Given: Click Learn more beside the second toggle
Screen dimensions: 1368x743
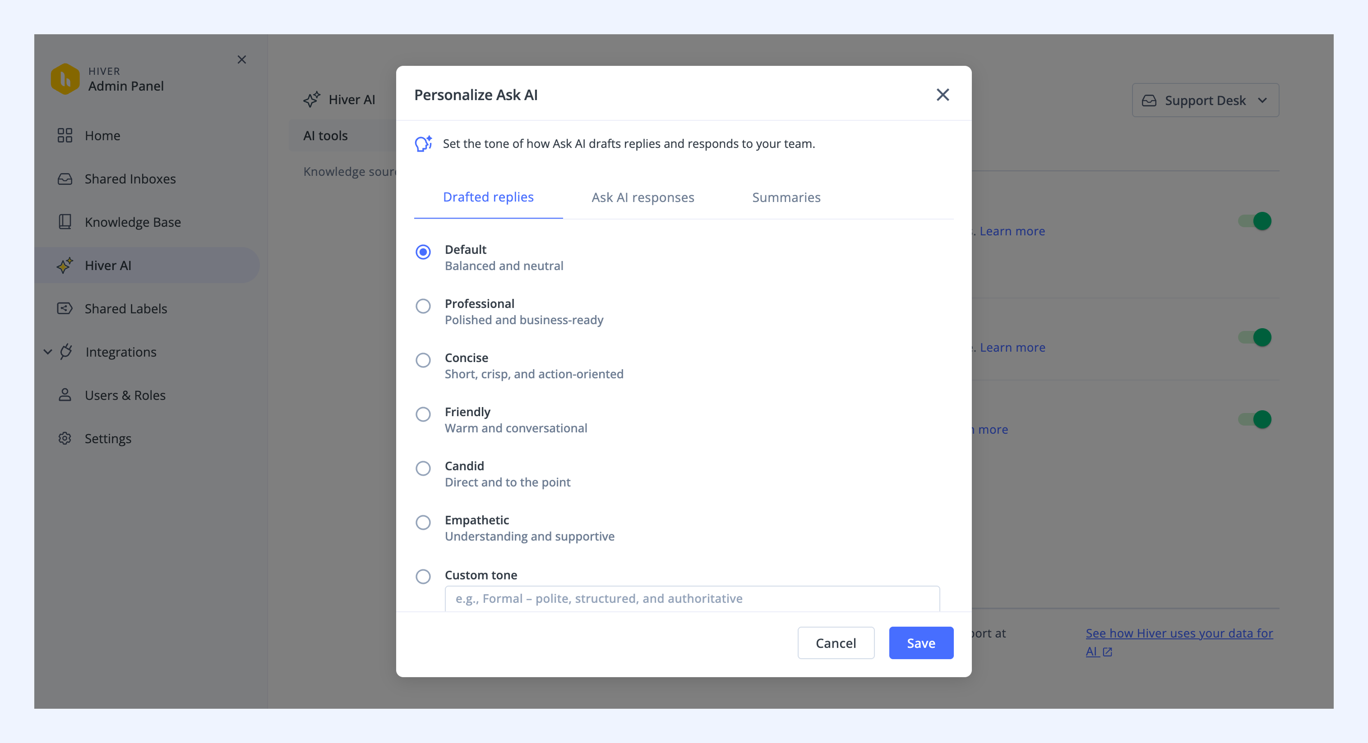Looking at the screenshot, I should point(1012,348).
